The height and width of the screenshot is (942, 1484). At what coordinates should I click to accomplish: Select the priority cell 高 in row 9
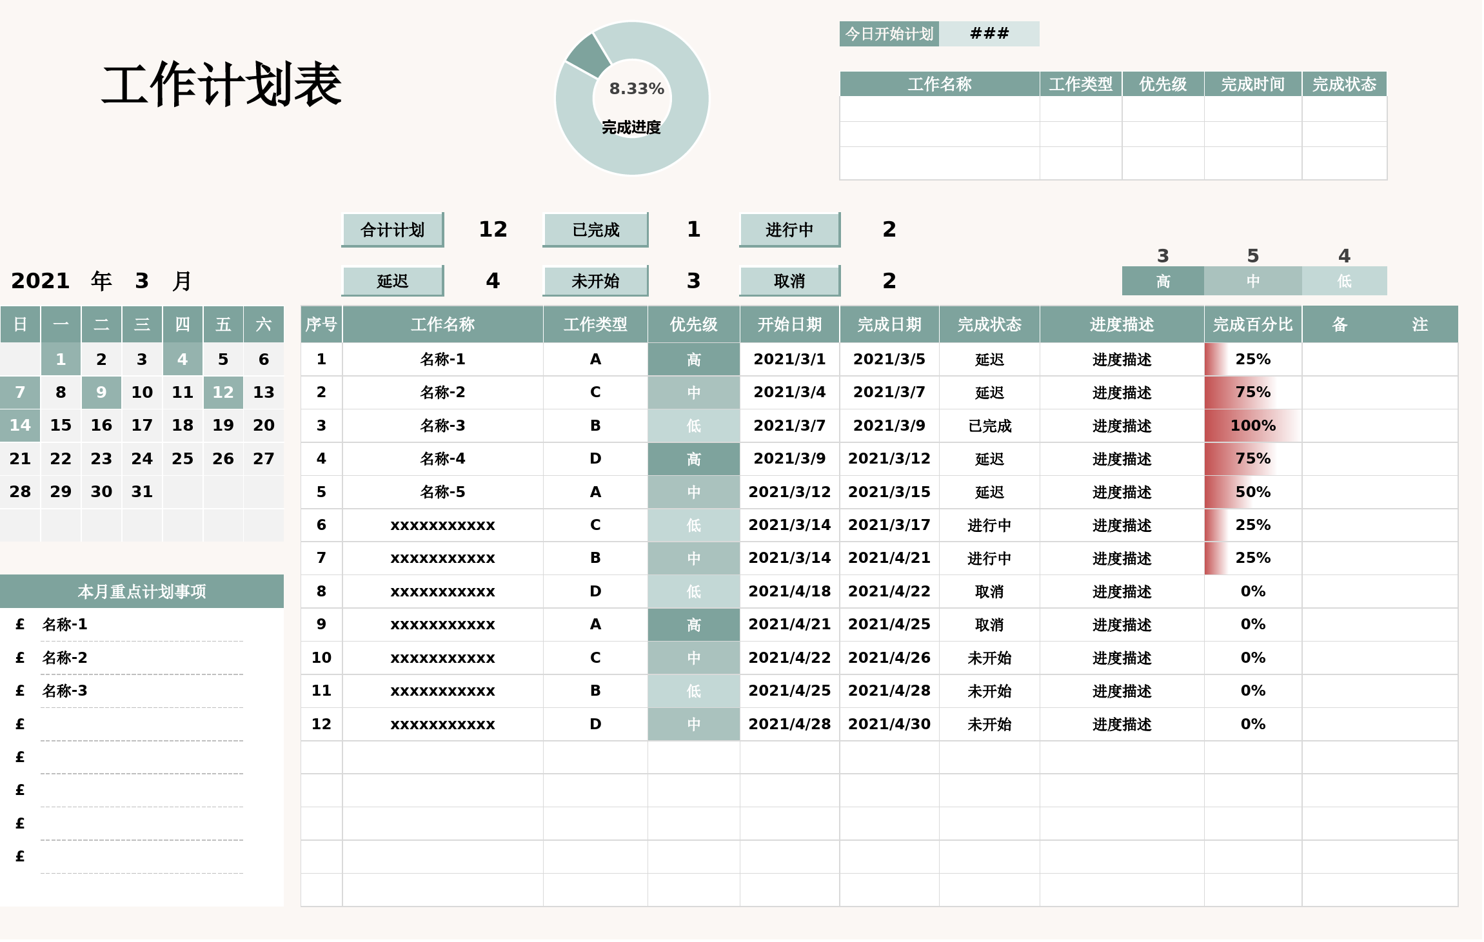tap(693, 625)
